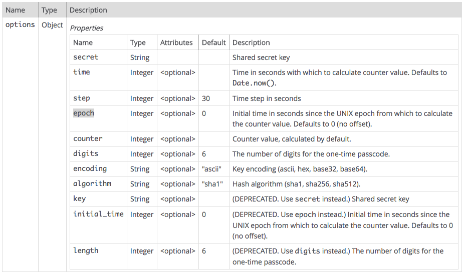Click the Attributes column header
The height and width of the screenshot is (276, 464).
176,42
